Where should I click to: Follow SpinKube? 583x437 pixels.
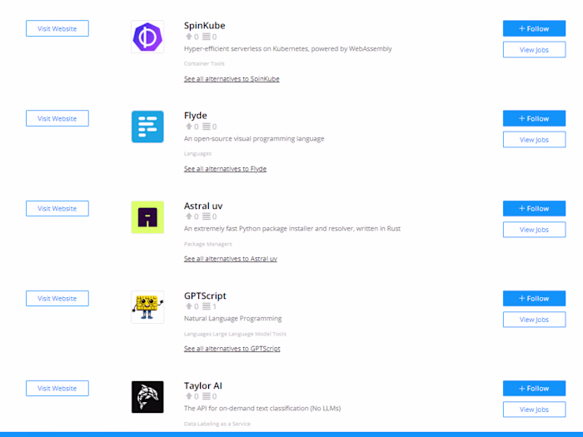(x=535, y=28)
